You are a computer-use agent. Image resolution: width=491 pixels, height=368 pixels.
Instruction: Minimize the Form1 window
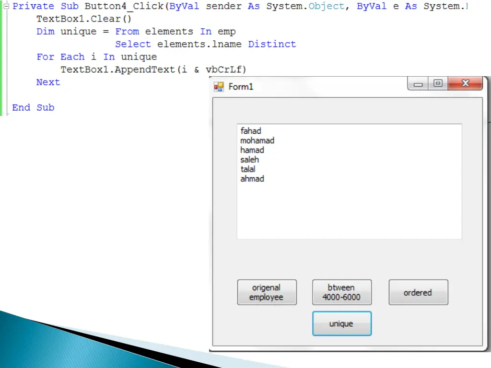[x=418, y=84]
